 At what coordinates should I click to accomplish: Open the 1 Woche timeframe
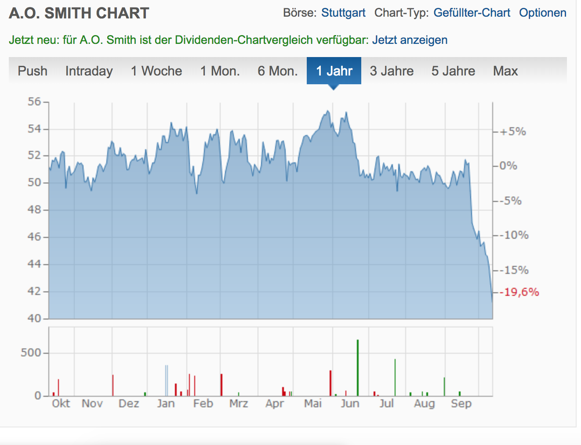[156, 71]
